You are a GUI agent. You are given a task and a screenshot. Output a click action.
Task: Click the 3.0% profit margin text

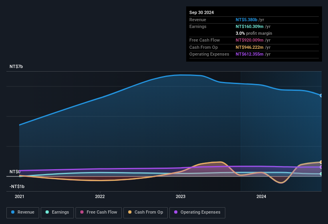coord(254,33)
